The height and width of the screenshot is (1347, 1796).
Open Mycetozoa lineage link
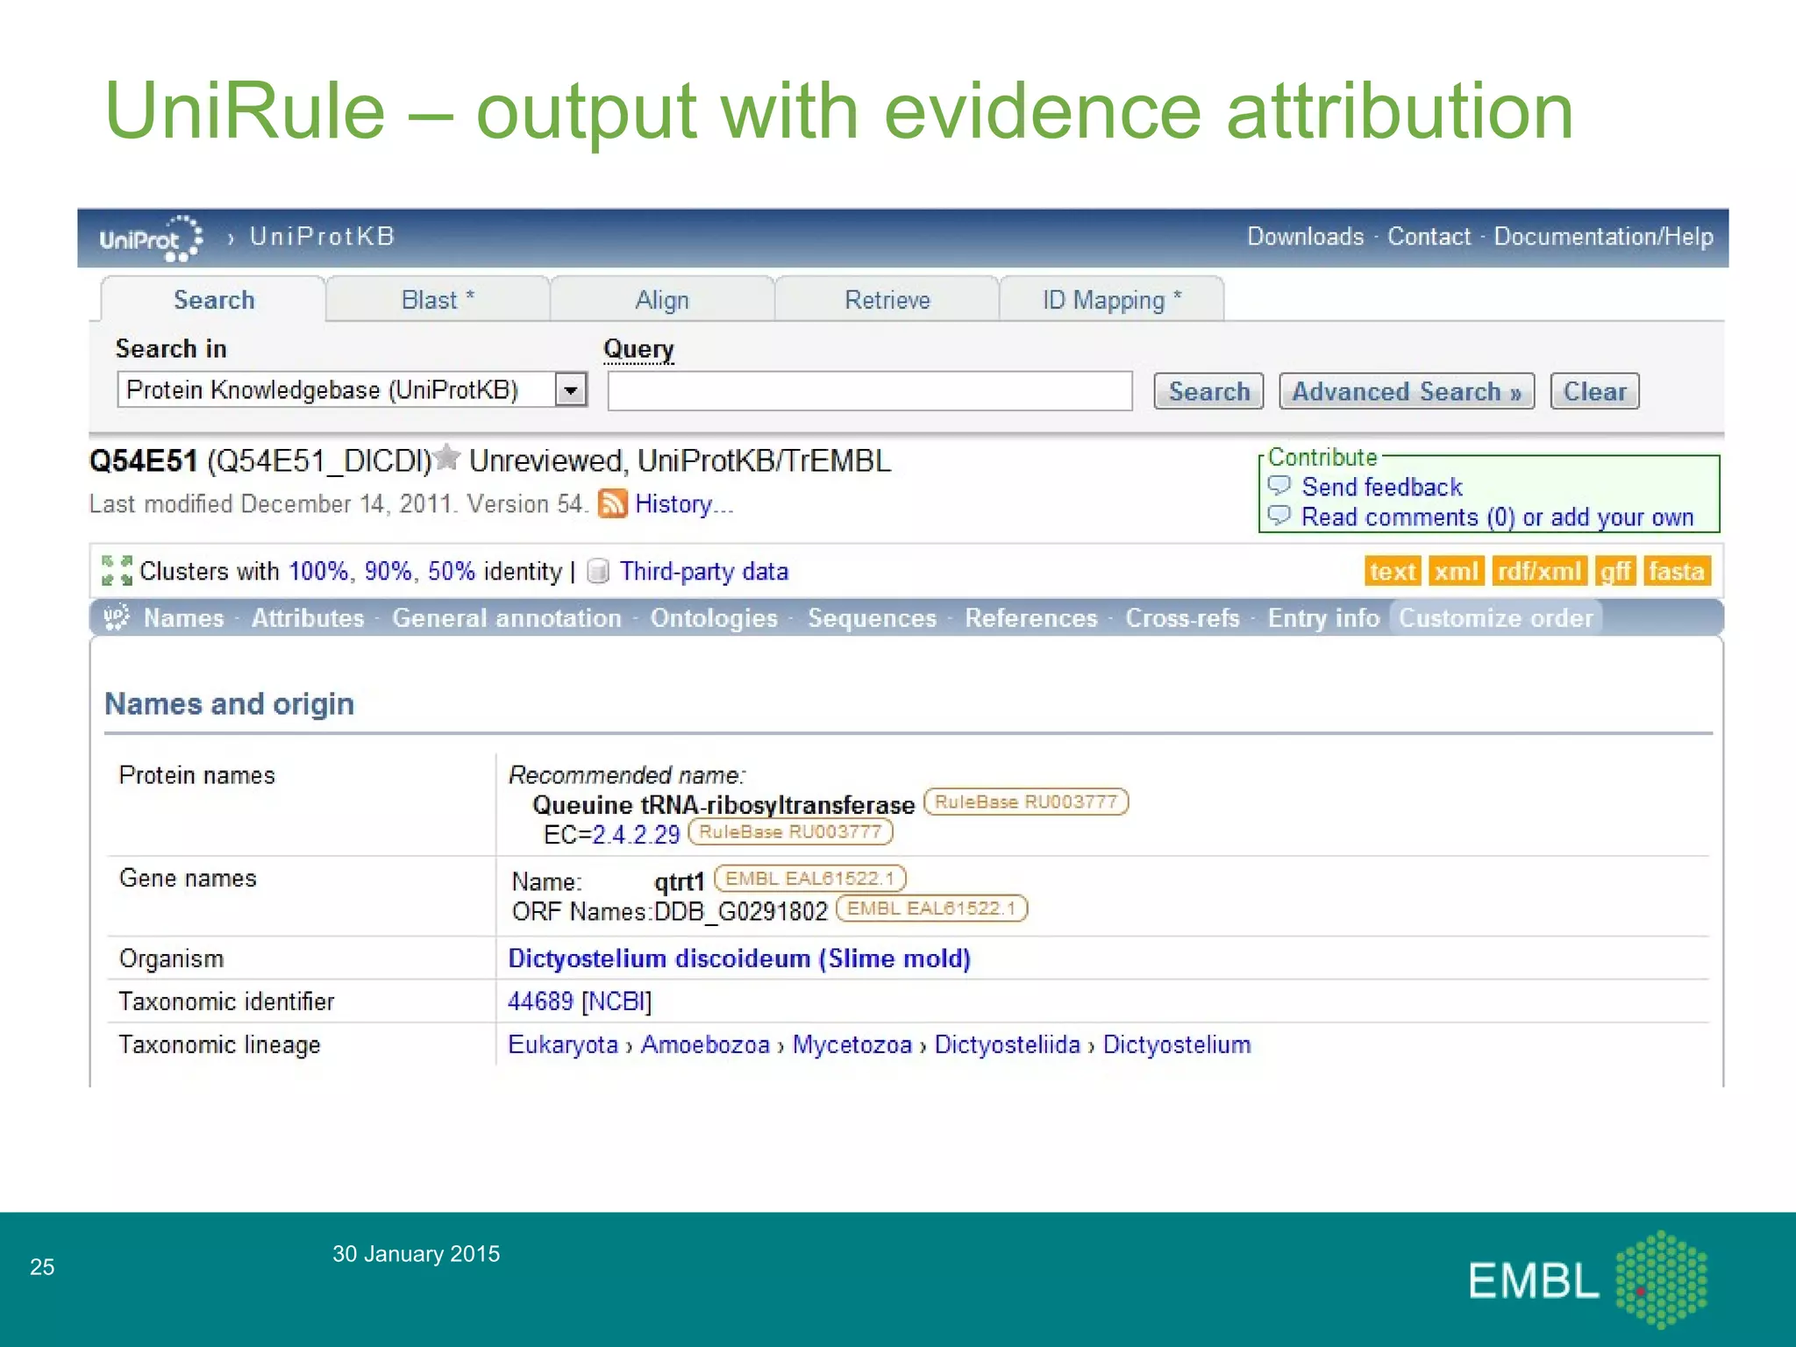(x=852, y=1044)
